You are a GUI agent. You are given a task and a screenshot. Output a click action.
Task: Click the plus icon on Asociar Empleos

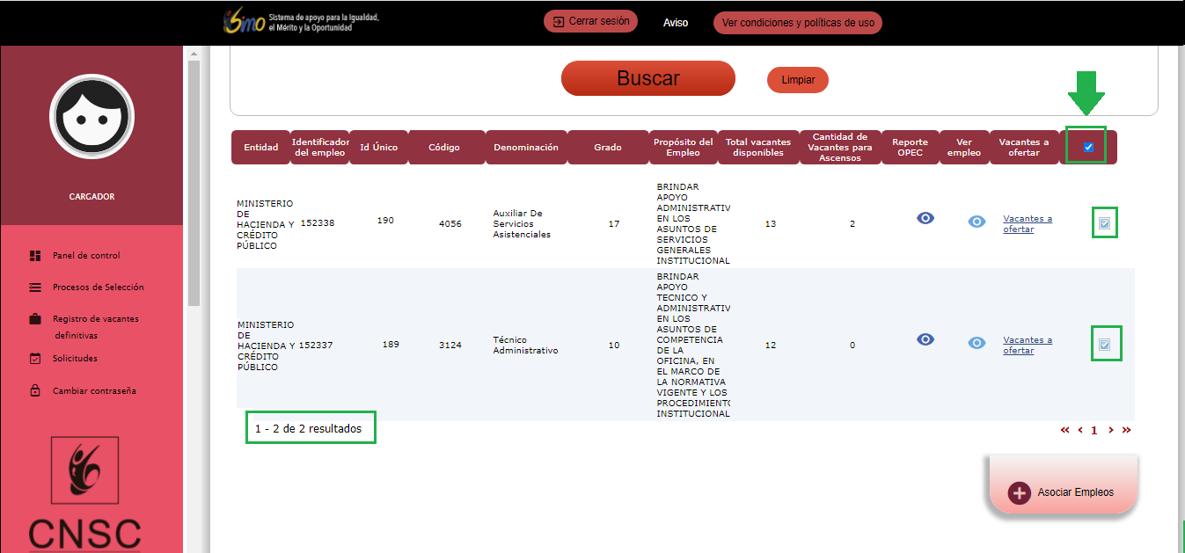pyautogui.click(x=1019, y=492)
